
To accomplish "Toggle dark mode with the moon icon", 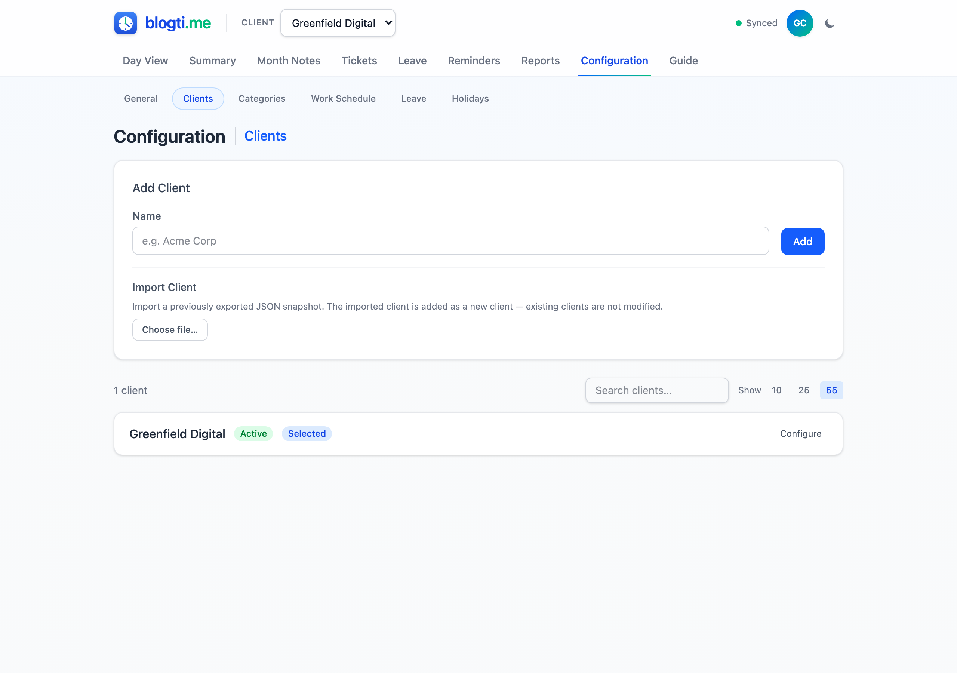I will [x=830, y=23].
